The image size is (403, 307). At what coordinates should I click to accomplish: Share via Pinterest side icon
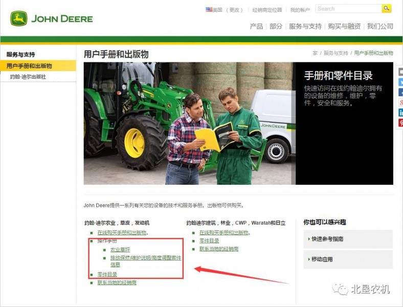(x=400, y=122)
